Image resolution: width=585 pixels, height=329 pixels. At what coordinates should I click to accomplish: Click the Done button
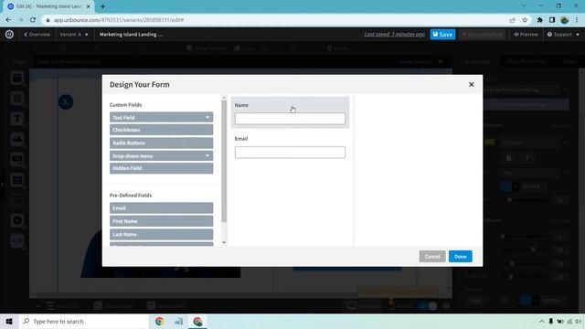[461, 257]
